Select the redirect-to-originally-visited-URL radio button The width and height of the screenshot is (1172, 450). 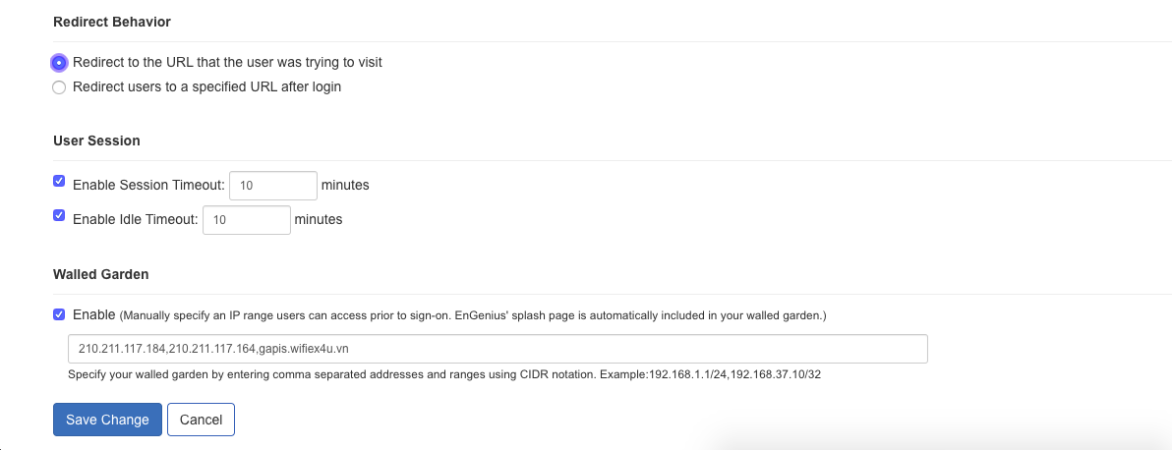coord(59,63)
